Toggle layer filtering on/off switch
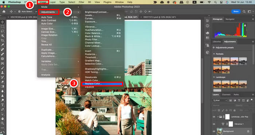The image size is (255, 135). [252, 100]
